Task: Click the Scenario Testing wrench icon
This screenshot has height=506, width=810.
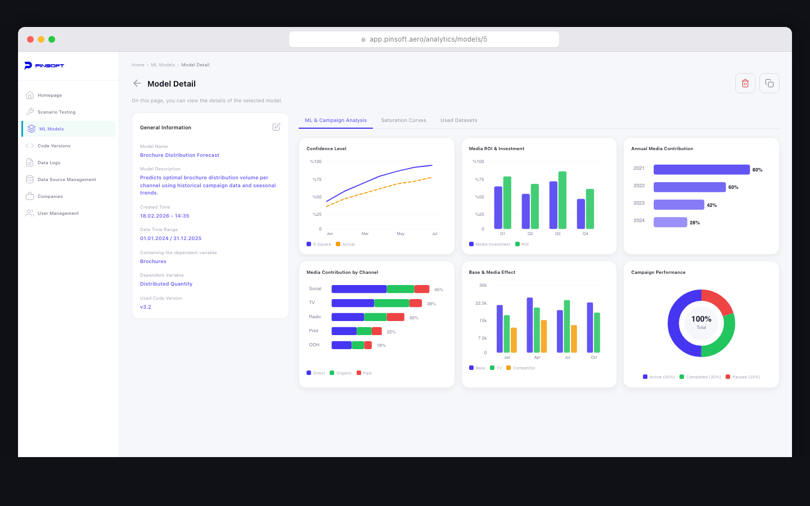Action: click(x=31, y=111)
